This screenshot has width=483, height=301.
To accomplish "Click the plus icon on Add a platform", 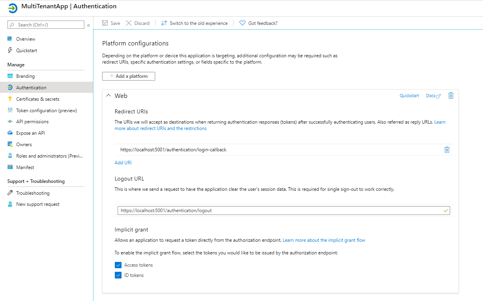I will tap(112, 76).
